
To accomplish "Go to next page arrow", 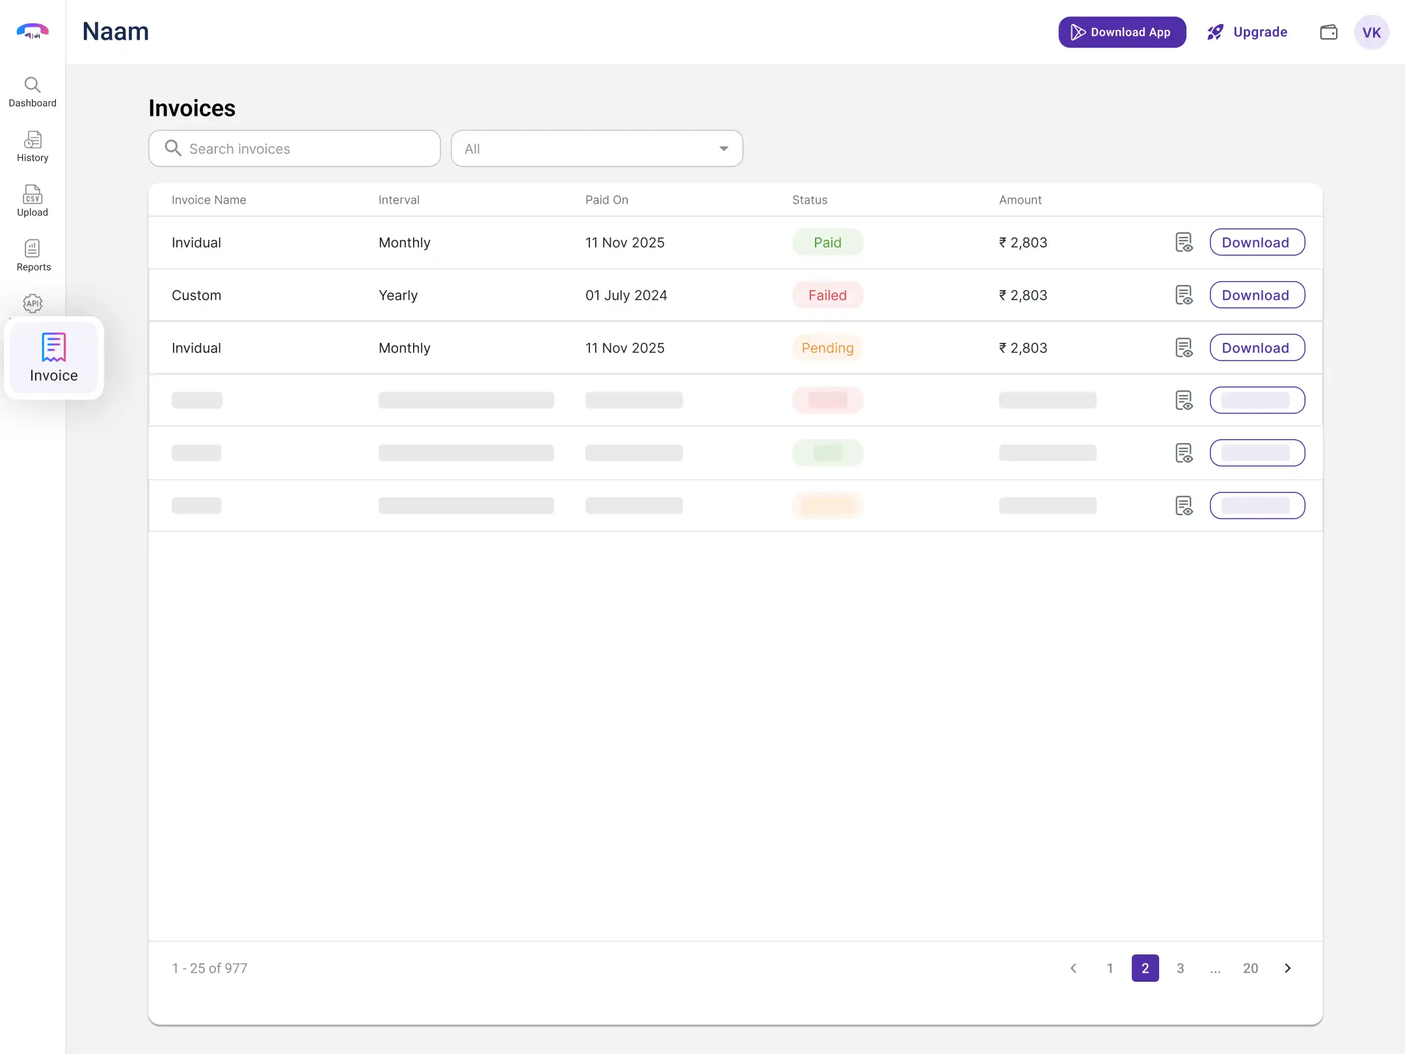I will point(1288,968).
